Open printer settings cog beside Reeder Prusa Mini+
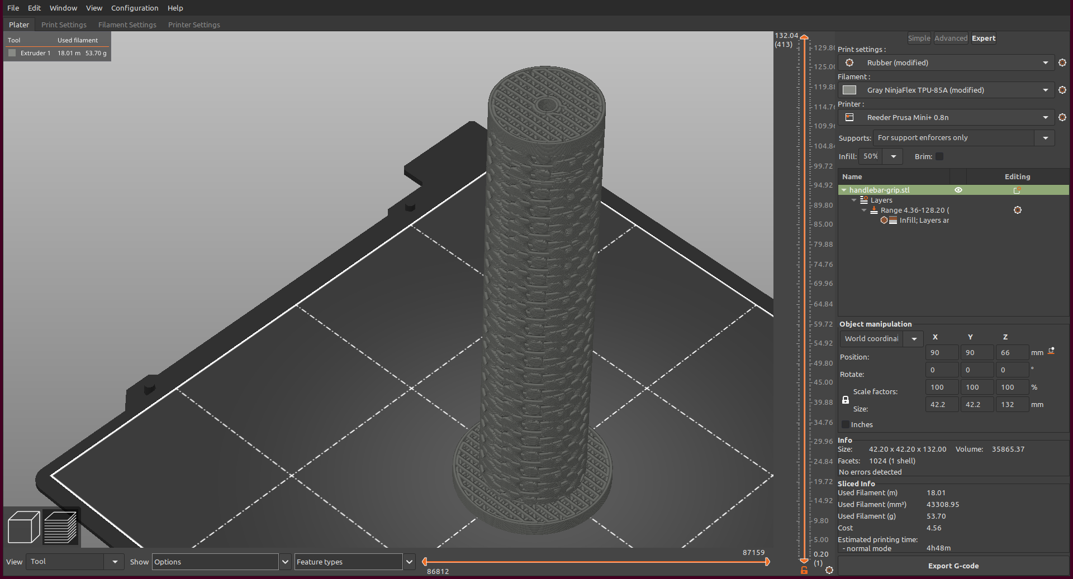This screenshot has height=579, width=1073. point(1062,117)
